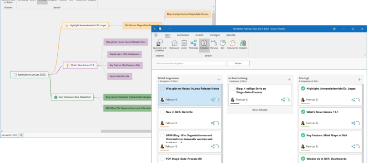Screen dimensions: 373x163
Task: Collapse the ribbon with the chevron
Action: pos(365,55)
